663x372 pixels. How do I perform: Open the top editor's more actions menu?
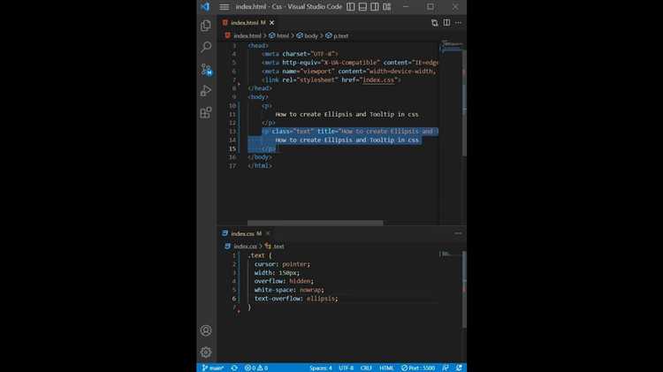pyautogui.click(x=458, y=22)
